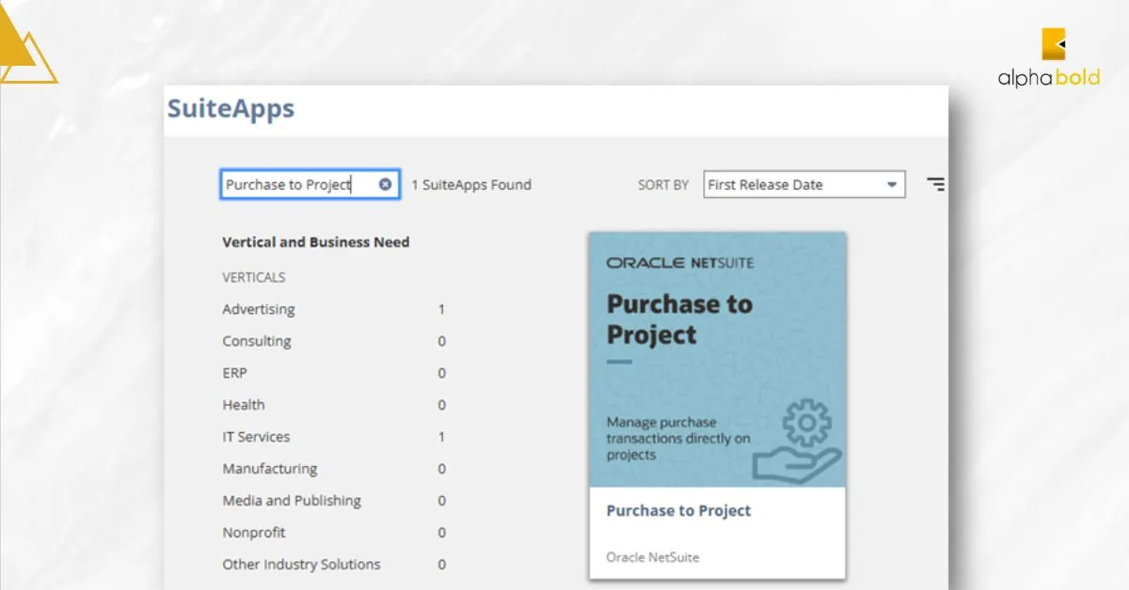Filter by Media and Publishing vertical
Viewport: 1129px width, 590px height.
click(292, 501)
